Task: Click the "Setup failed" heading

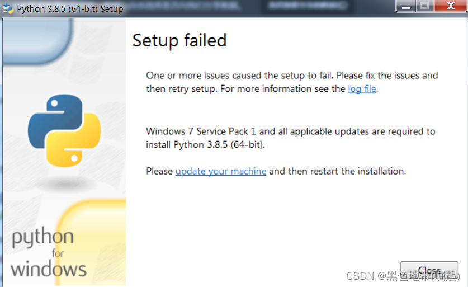Action: 179,40
